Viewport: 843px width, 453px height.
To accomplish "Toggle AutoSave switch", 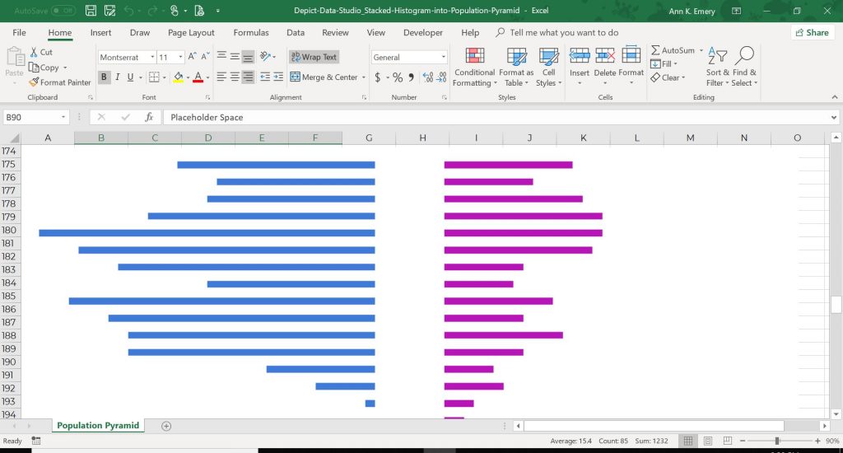I will click(x=63, y=10).
